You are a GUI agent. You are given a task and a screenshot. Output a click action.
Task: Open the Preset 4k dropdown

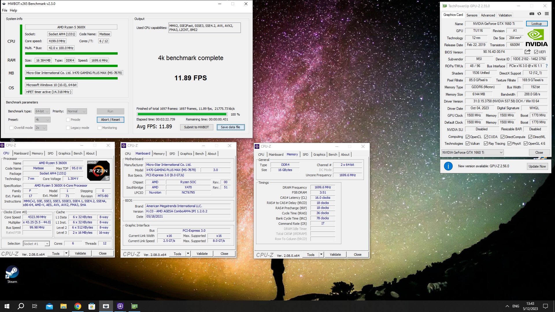42,120
